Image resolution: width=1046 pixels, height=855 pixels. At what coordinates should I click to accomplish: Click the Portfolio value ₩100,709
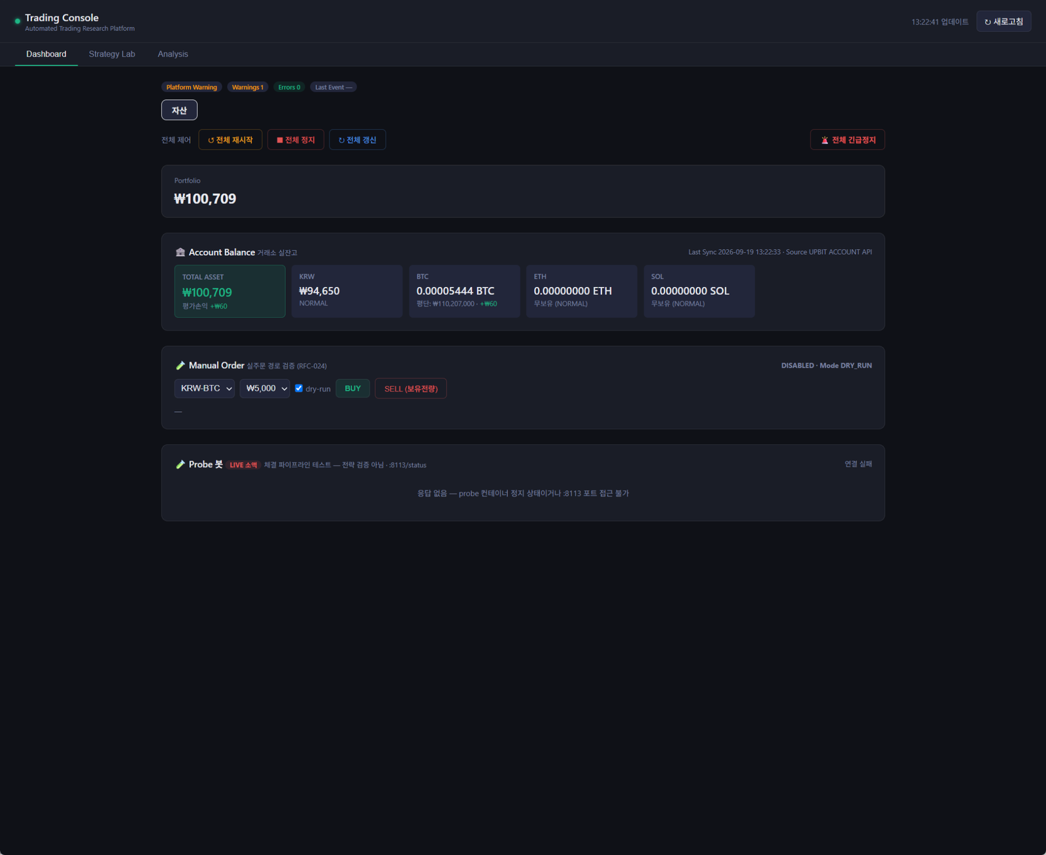point(205,199)
